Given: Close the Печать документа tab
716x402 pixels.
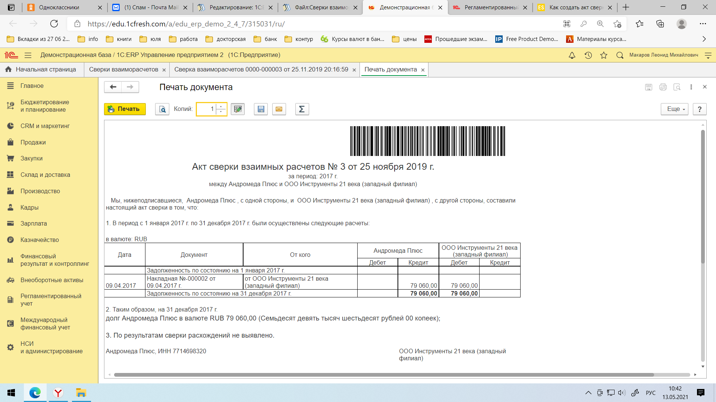Looking at the screenshot, I should pos(423,70).
